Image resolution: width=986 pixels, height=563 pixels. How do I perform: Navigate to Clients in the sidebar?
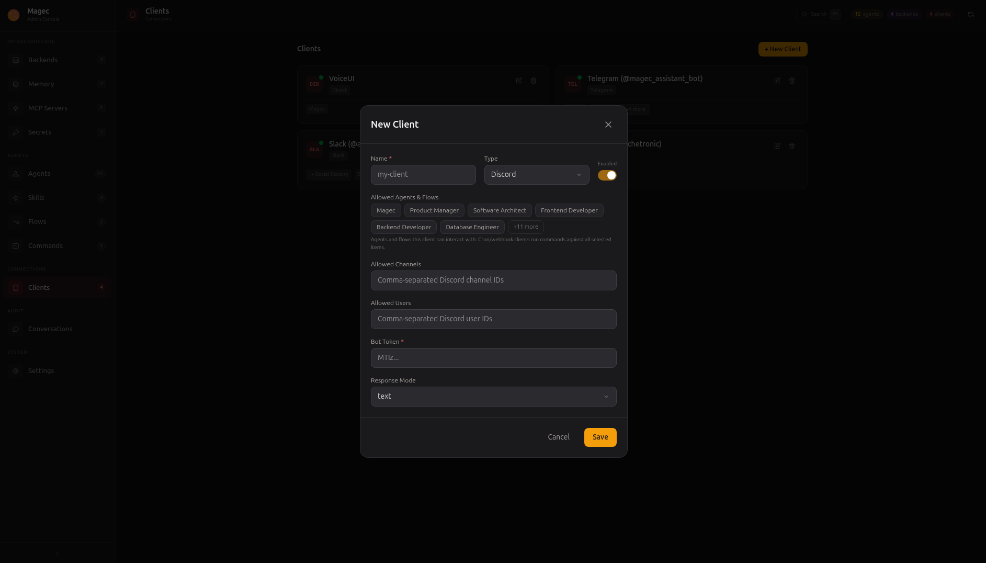(39, 287)
